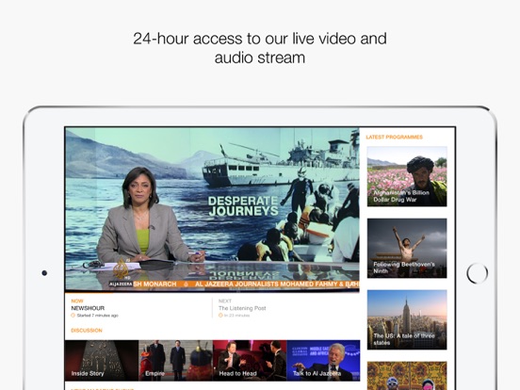Click the Latest Programmes section heading

pyautogui.click(x=395, y=137)
